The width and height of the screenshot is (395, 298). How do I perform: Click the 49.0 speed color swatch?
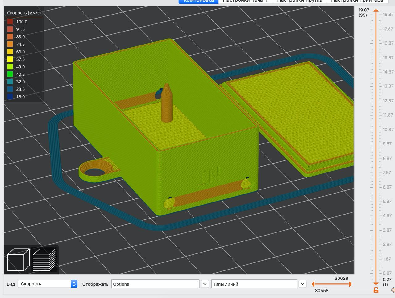tap(10, 67)
